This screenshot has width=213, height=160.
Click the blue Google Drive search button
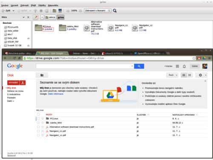pyautogui.click(x=139, y=66)
